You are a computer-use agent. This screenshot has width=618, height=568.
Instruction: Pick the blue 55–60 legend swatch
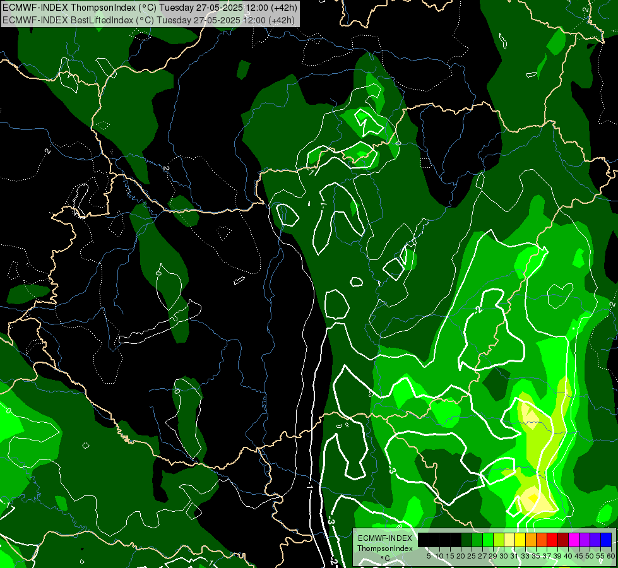coord(606,540)
